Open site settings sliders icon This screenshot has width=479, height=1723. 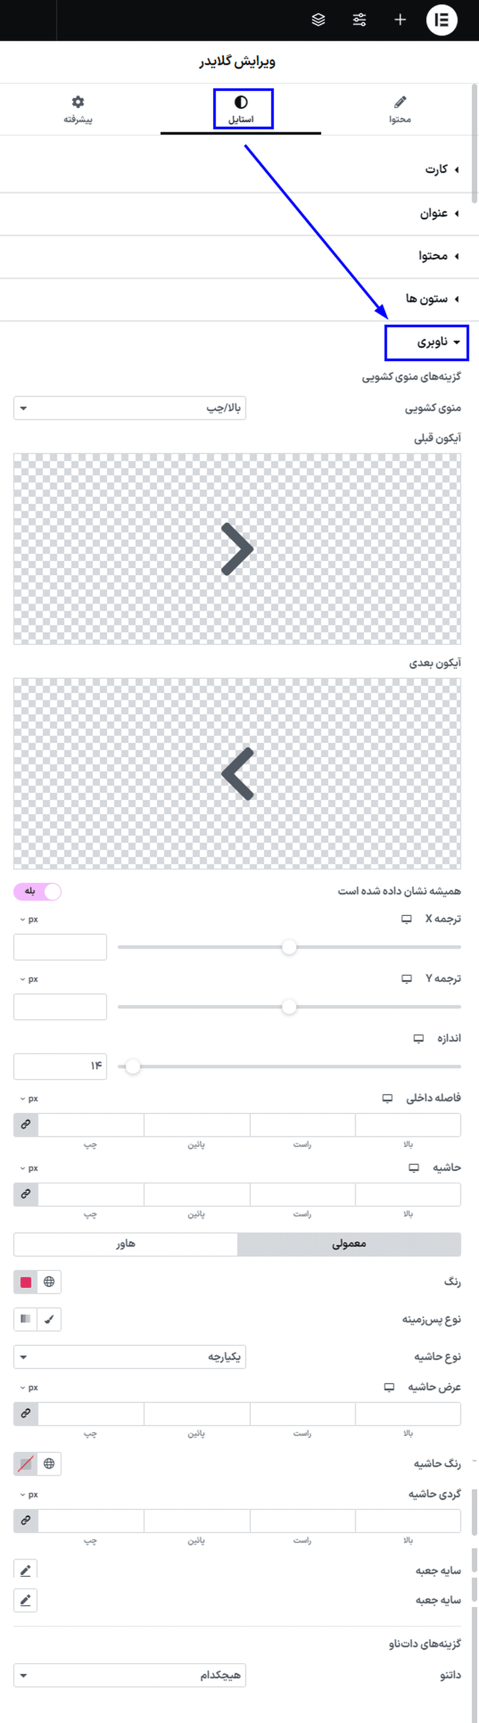pos(359,20)
